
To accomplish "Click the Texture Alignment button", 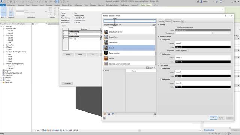I will [181, 50].
